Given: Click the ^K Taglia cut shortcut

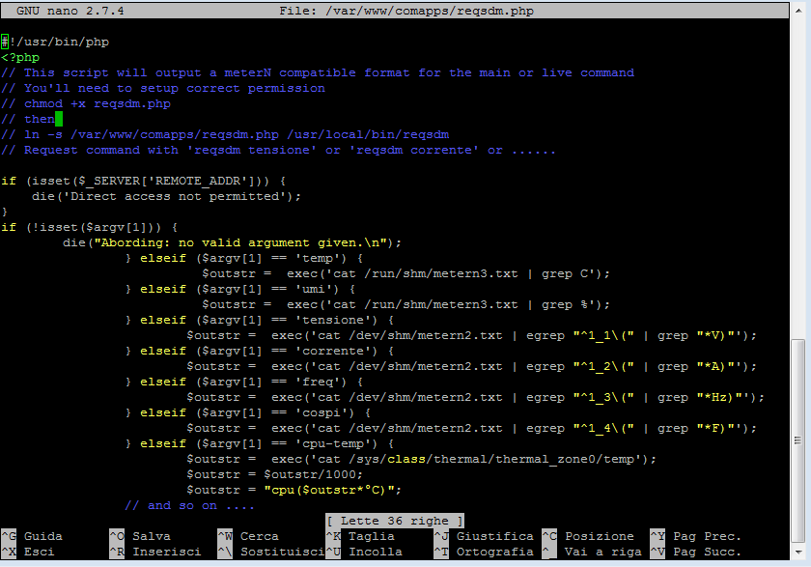Looking at the screenshot, I should [360, 536].
